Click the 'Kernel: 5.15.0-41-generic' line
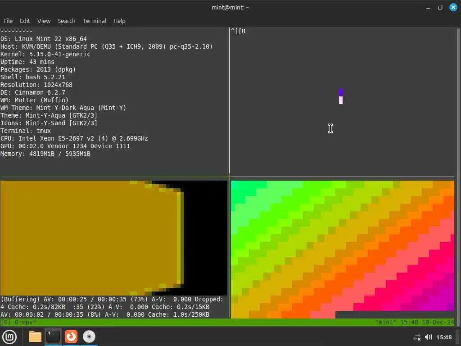 point(45,54)
